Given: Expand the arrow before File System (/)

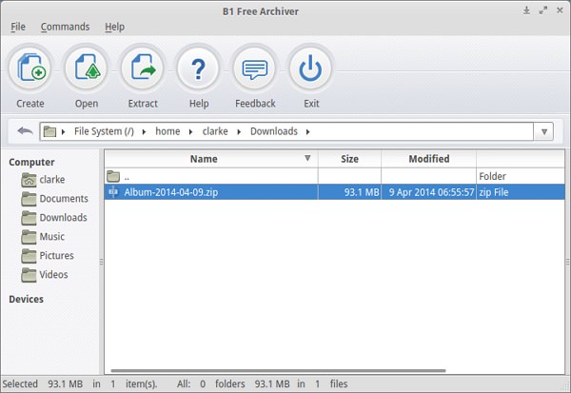Looking at the screenshot, I should click(64, 132).
